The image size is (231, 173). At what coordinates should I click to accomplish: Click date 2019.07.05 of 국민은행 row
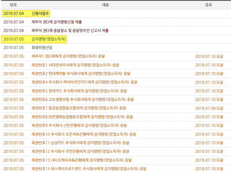pyautogui.click(x=14, y=151)
